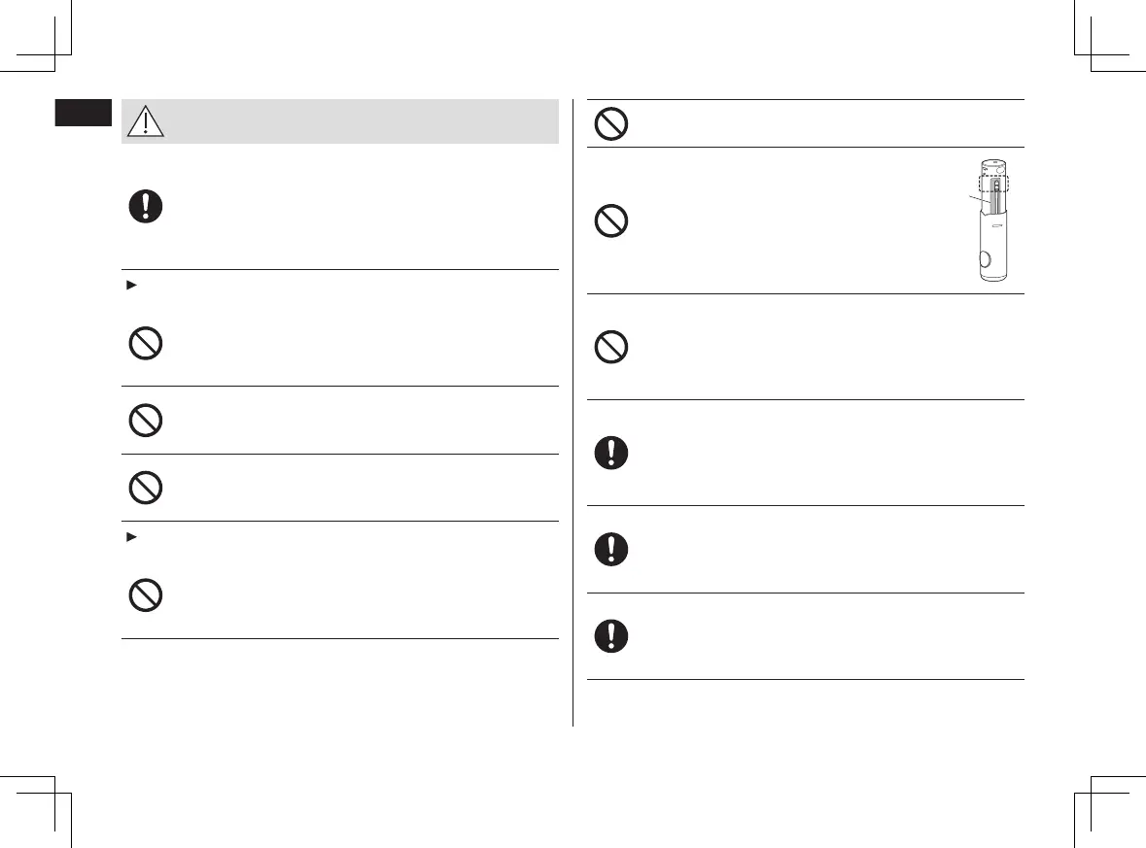This screenshot has width=1146, height=848.
Task: Click the dashed highlighted area on the device
Action: pyautogui.click(x=990, y=184)
